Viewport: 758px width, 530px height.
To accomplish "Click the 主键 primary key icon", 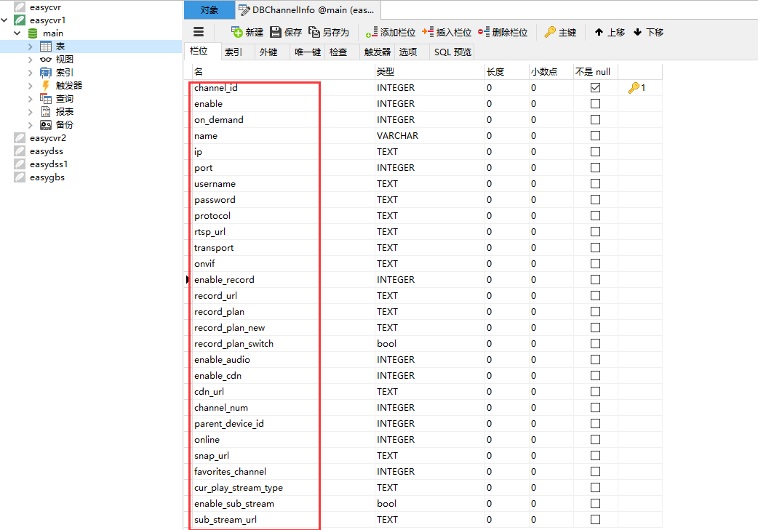I will point(550,33).
